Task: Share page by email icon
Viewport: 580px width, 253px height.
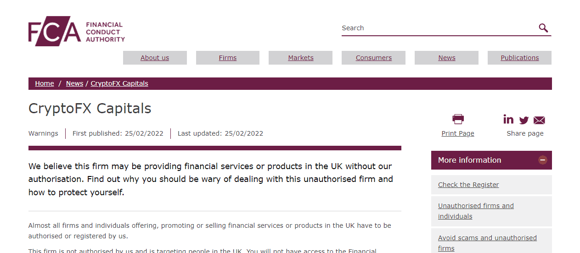Action: click(539, 120)
